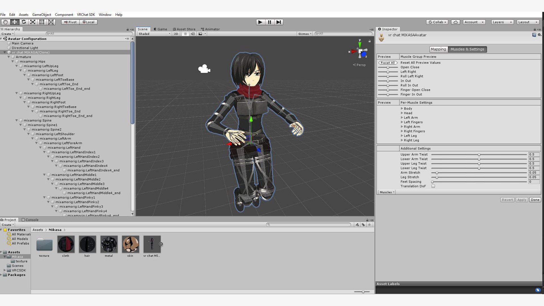Select the hair material thumbnail
This screenshot has height=306, width=544.
(x=87, y=244)
